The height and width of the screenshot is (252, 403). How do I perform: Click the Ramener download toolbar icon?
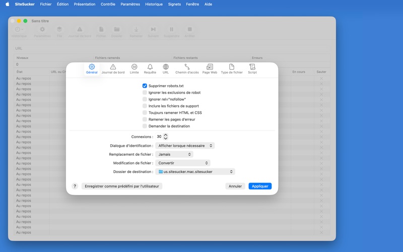(136, 29)
